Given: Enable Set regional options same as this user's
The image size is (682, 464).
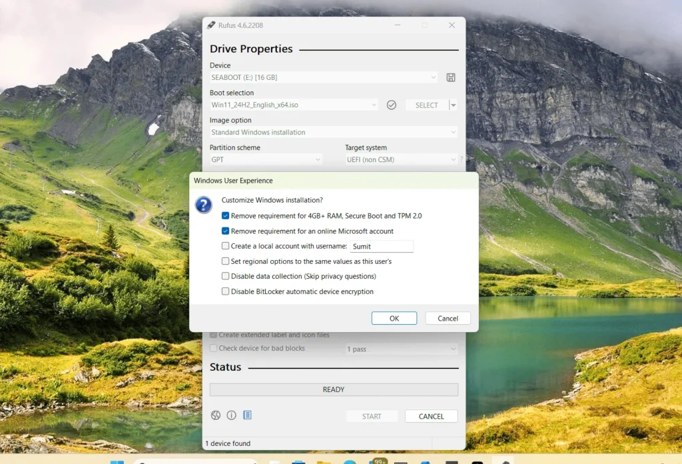Looking at the screenshot, I should tap(225, 261).
